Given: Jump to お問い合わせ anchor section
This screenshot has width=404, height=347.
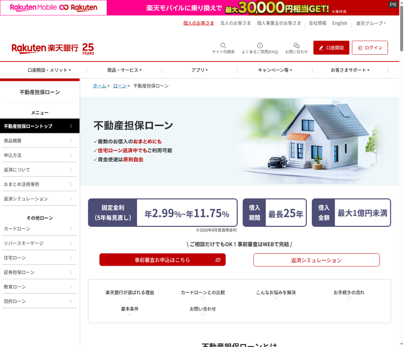Looking at the screenshot, I should (203, 309).
